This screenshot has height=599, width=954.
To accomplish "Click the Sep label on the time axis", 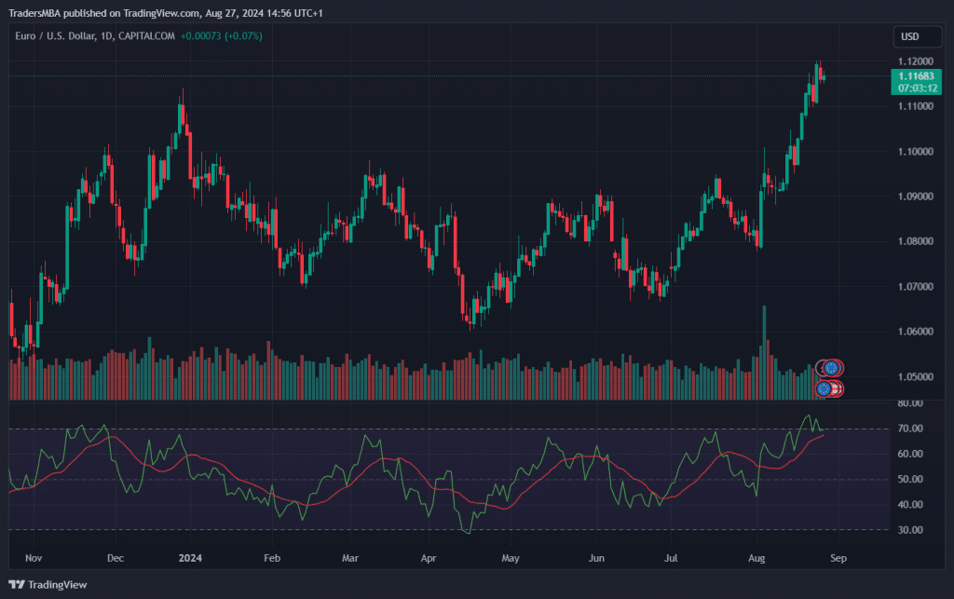I will [838, 559].
